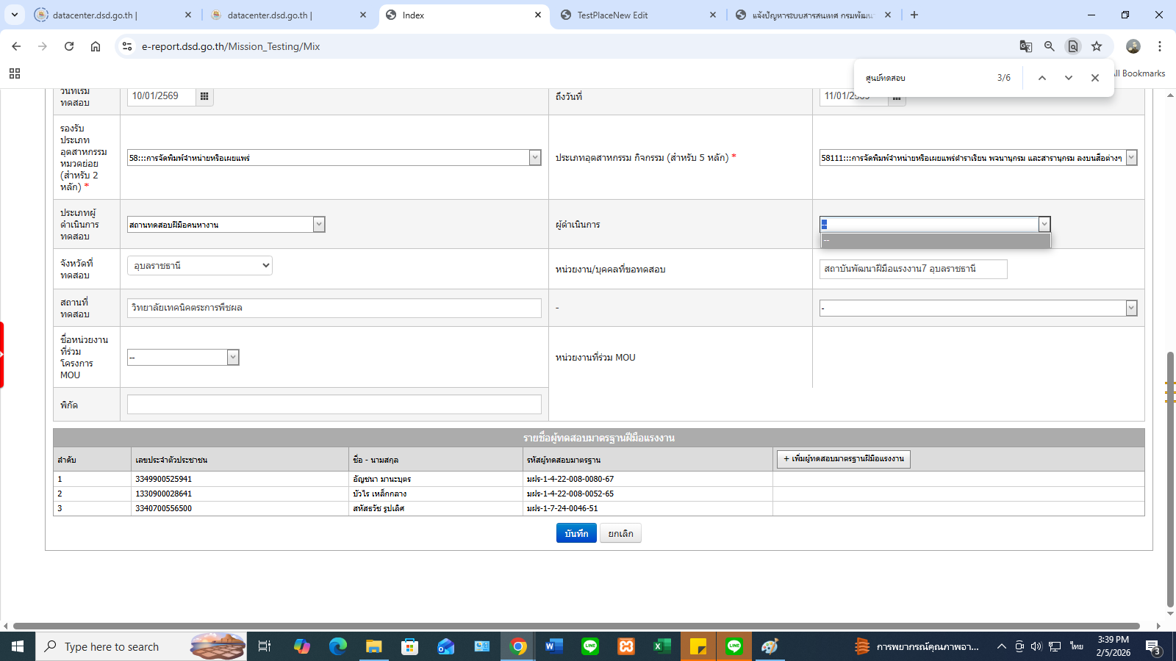This screenshot has width=1176, height=661.
Task: Go to previous find-in-page result
Action: click(x=1041, y=78)
